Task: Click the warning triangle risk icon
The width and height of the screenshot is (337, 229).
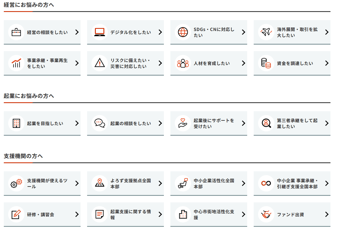Action: tap(100, 63)
